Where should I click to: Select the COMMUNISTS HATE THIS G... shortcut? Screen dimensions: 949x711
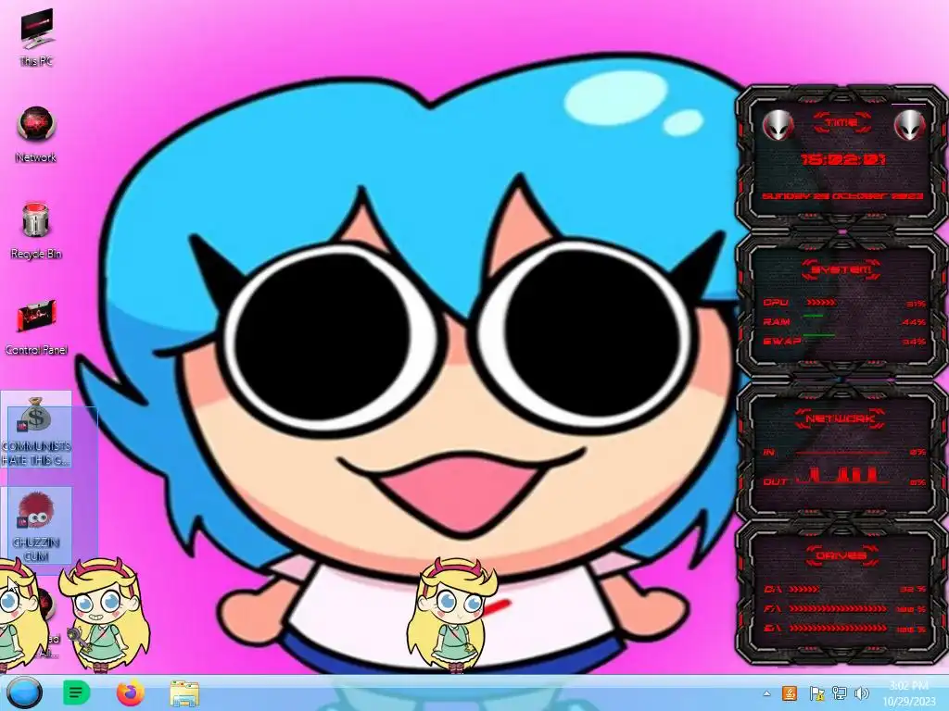click(36, 430)
